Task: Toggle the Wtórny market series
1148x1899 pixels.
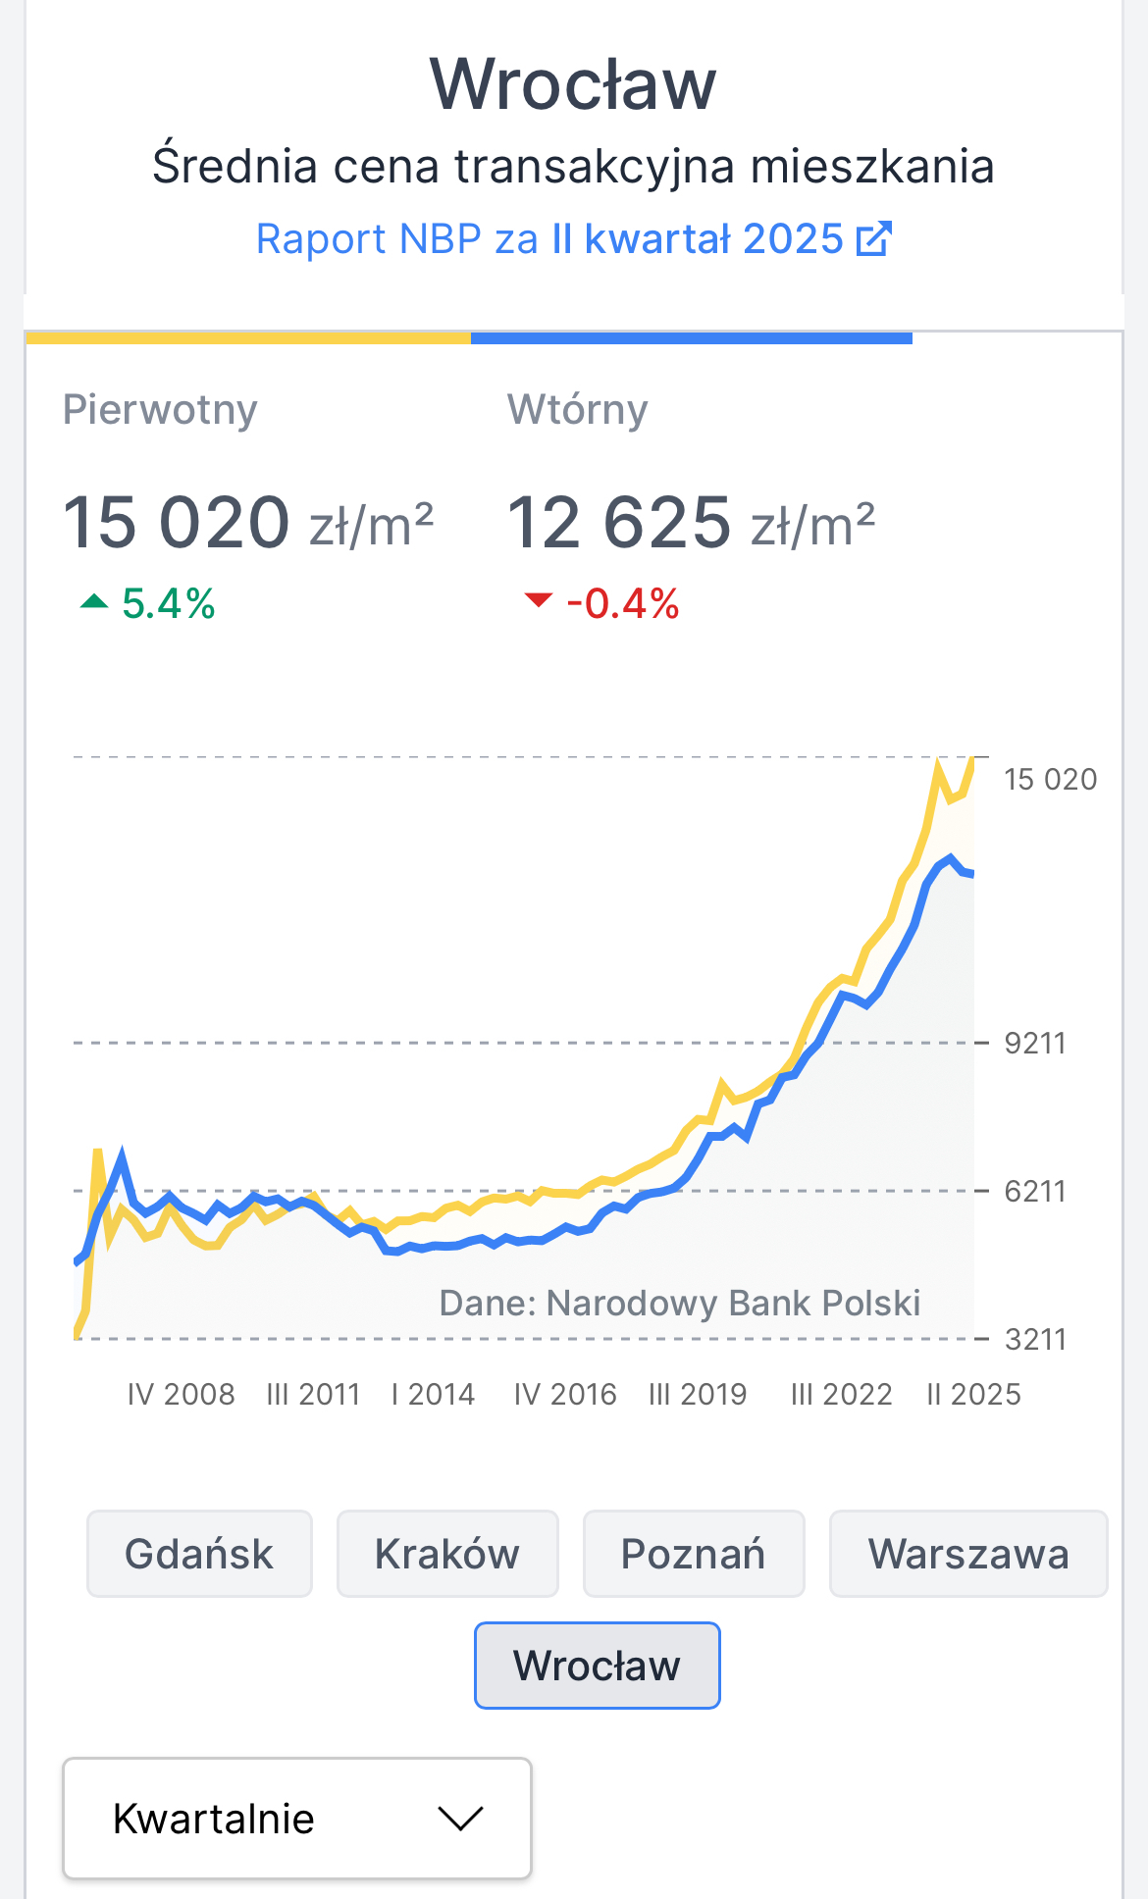Action: (577, 410)
